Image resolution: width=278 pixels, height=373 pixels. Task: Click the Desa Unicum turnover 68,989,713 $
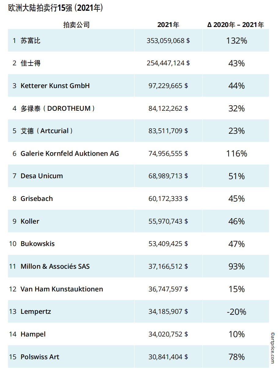click(x=168, y=176)
